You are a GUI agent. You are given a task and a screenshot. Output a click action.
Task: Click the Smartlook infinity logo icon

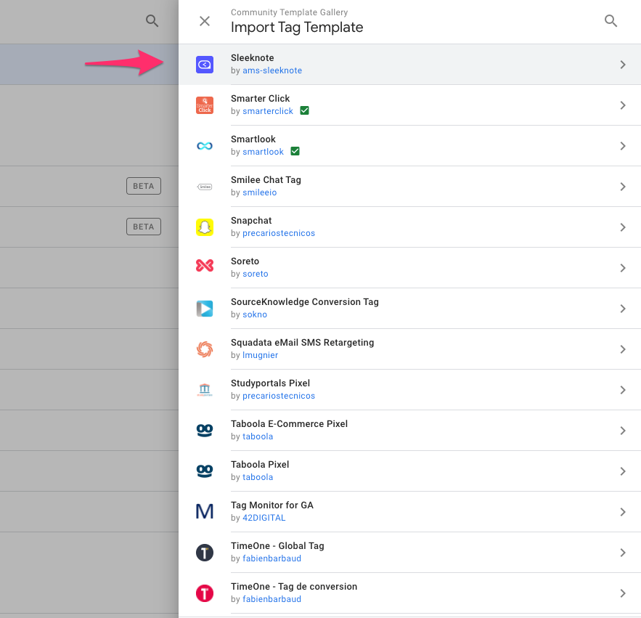click(205, 146)
